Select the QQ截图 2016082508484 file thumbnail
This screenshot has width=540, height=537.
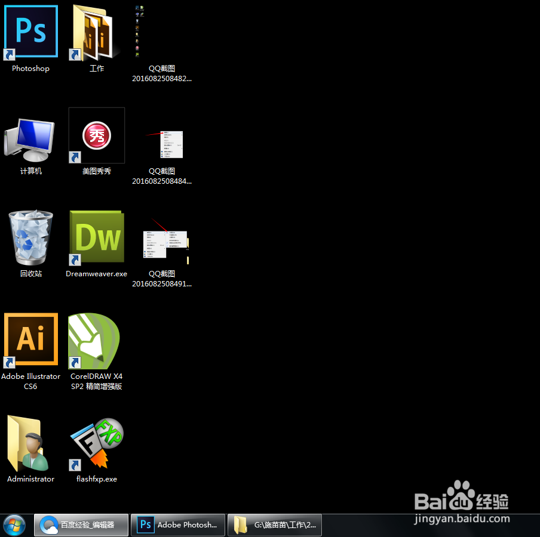pyautogui.click(x=165, y=144)
